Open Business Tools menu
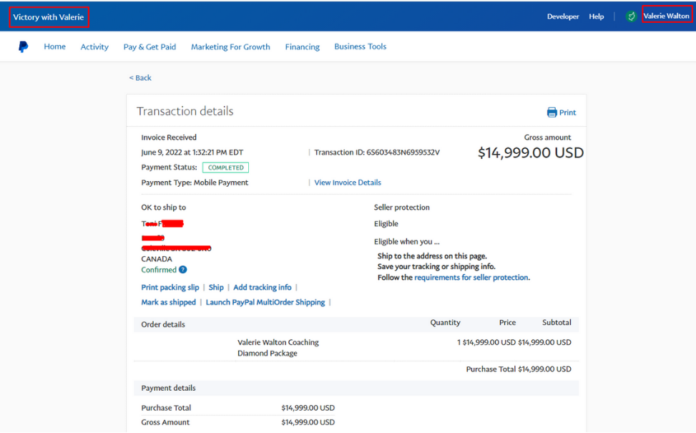 coord(360,47)
